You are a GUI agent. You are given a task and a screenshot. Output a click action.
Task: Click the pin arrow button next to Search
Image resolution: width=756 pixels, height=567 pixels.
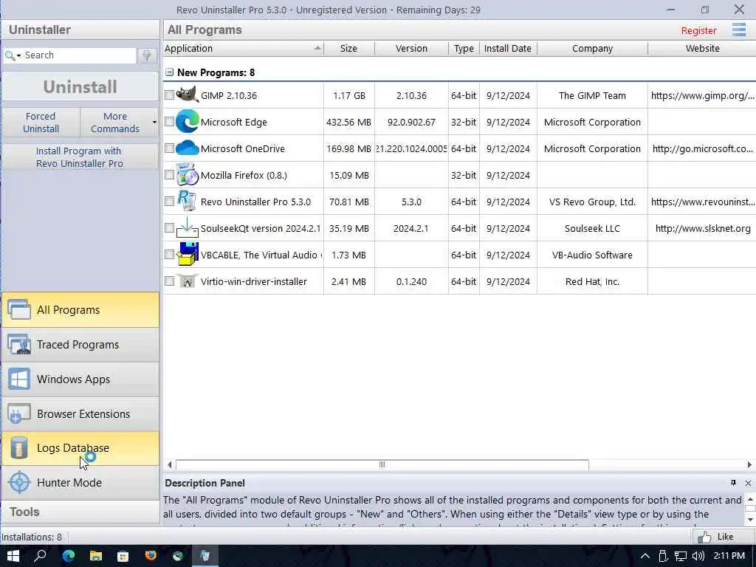(147, 55)
